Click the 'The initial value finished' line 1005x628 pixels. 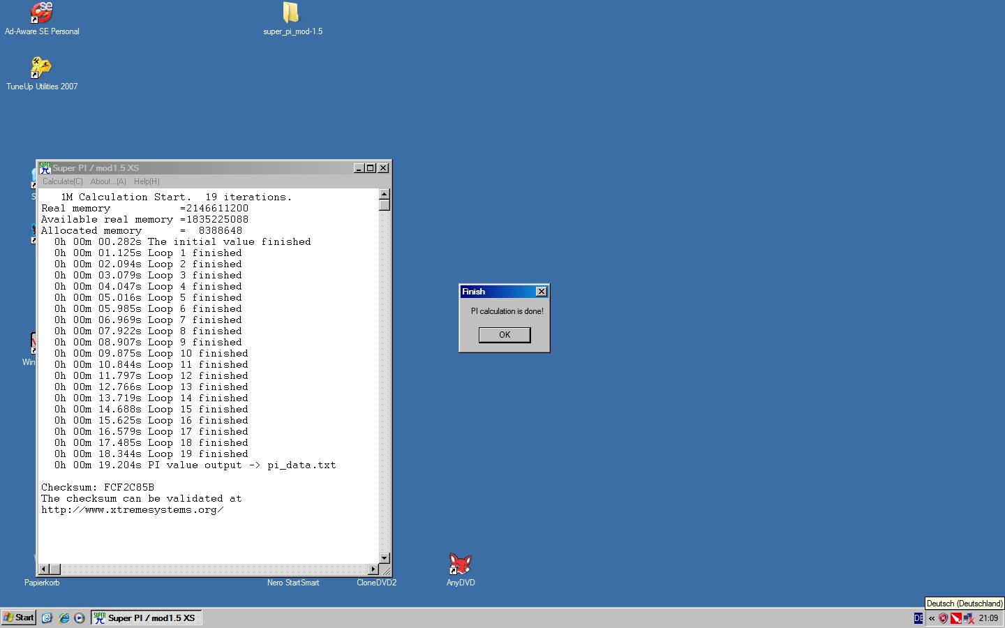(x=183, y=242)
